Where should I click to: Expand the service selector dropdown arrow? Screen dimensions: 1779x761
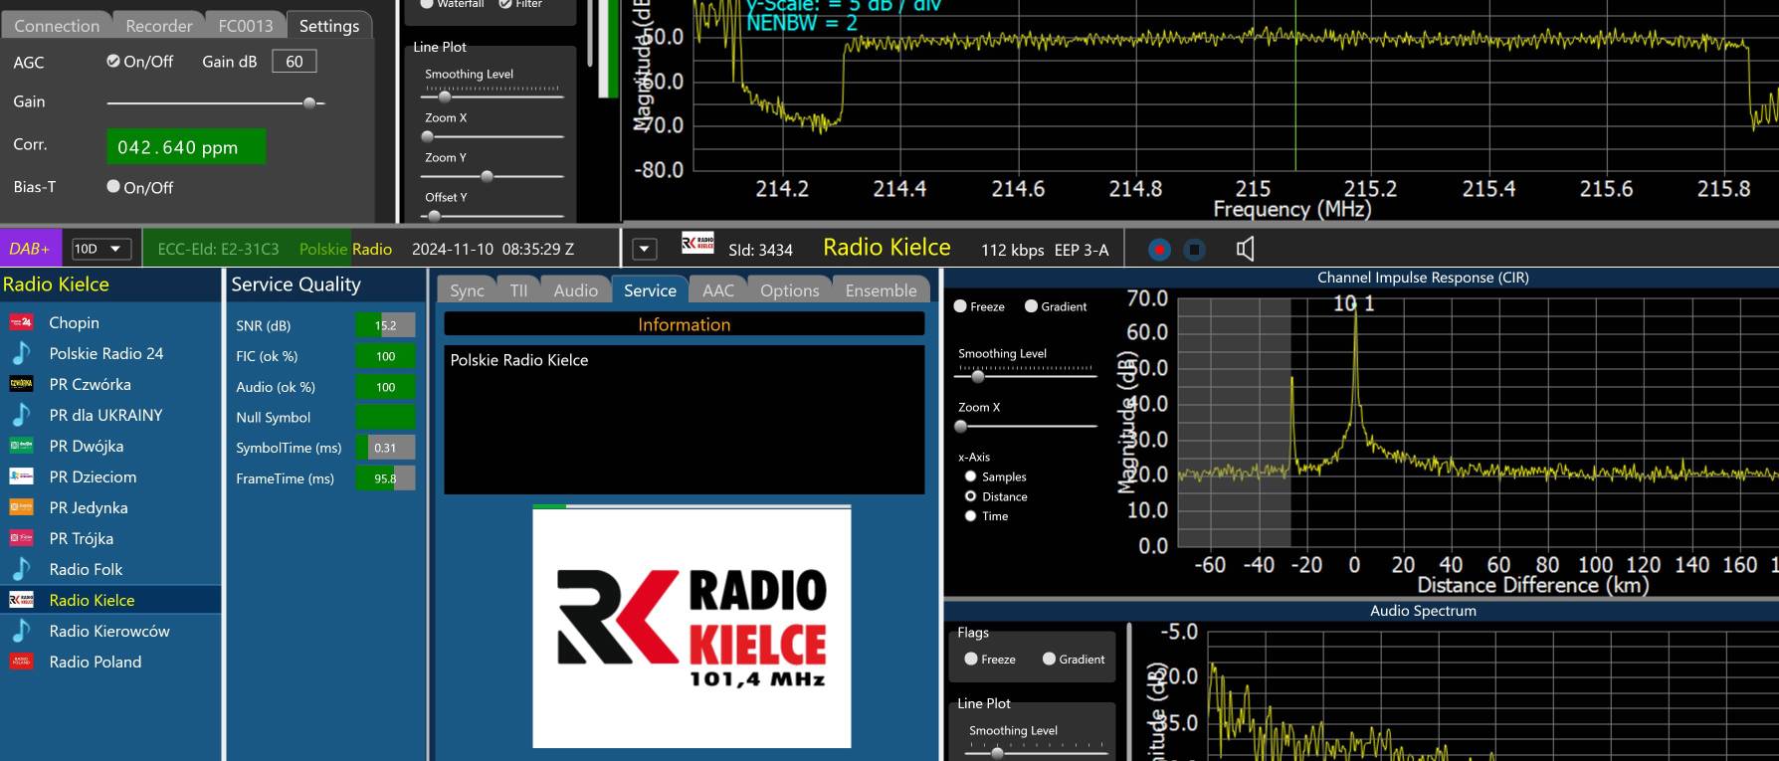644,249
